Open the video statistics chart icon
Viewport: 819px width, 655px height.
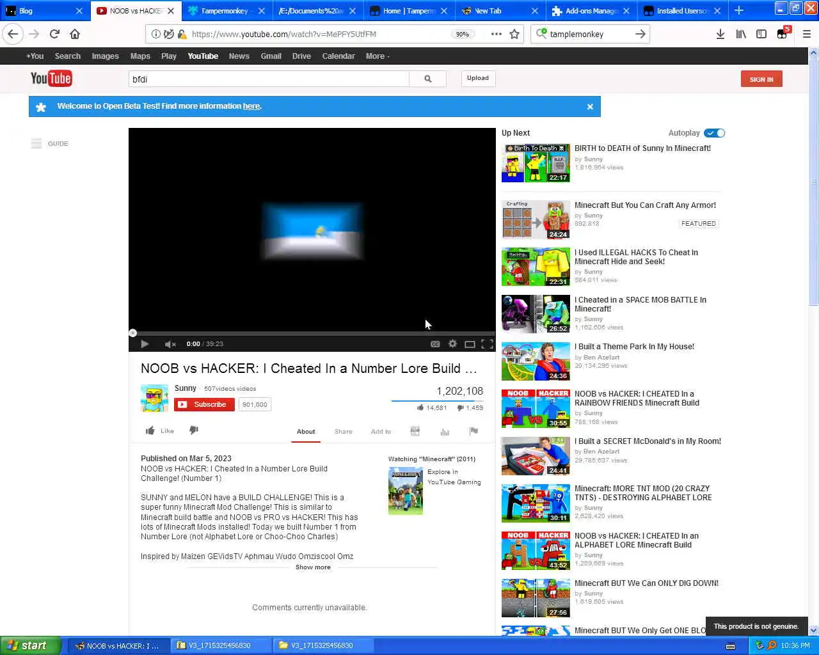pos(445,432)
